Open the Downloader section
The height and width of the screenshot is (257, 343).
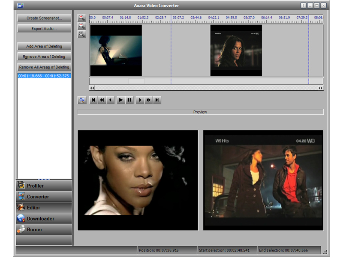click(x=44, y=218)
